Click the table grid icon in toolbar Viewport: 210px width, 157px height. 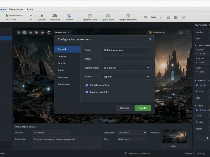point(176,17)
